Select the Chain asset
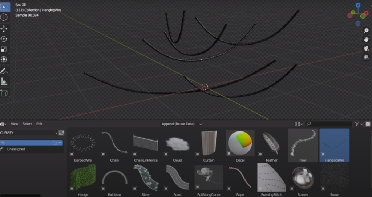Viewport: 372px width, 197px height. pos(114,146)
